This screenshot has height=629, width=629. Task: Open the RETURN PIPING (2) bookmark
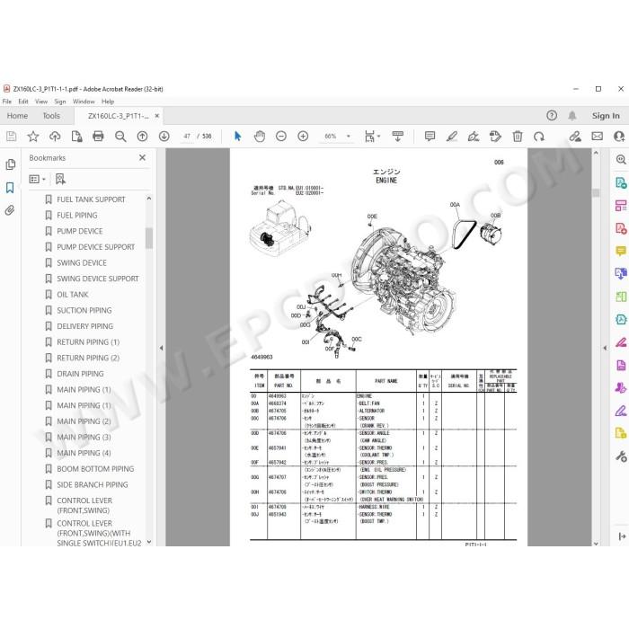point(88,358)
